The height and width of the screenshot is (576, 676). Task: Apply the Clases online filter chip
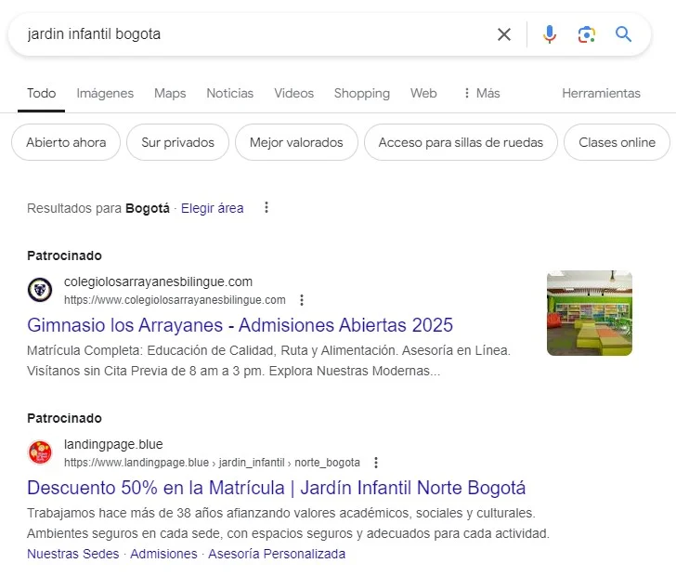pos(617,142)
